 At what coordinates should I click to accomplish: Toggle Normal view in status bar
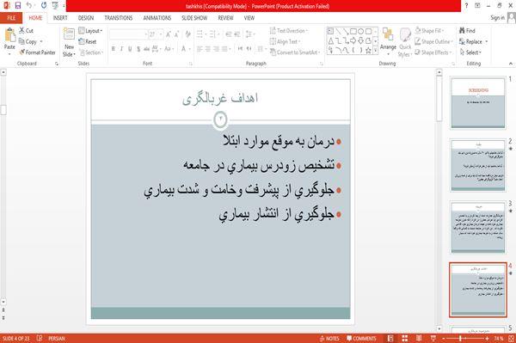tap(390, 338)
